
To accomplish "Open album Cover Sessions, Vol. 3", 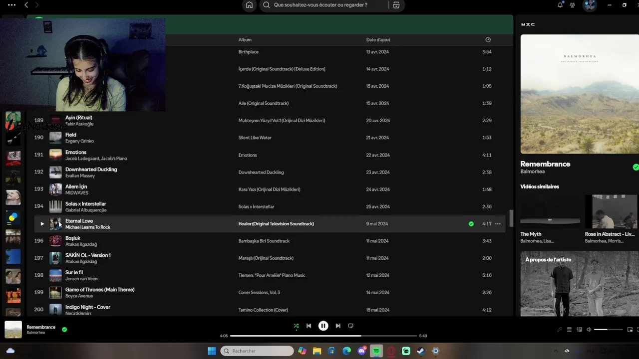I will [259, 293].
